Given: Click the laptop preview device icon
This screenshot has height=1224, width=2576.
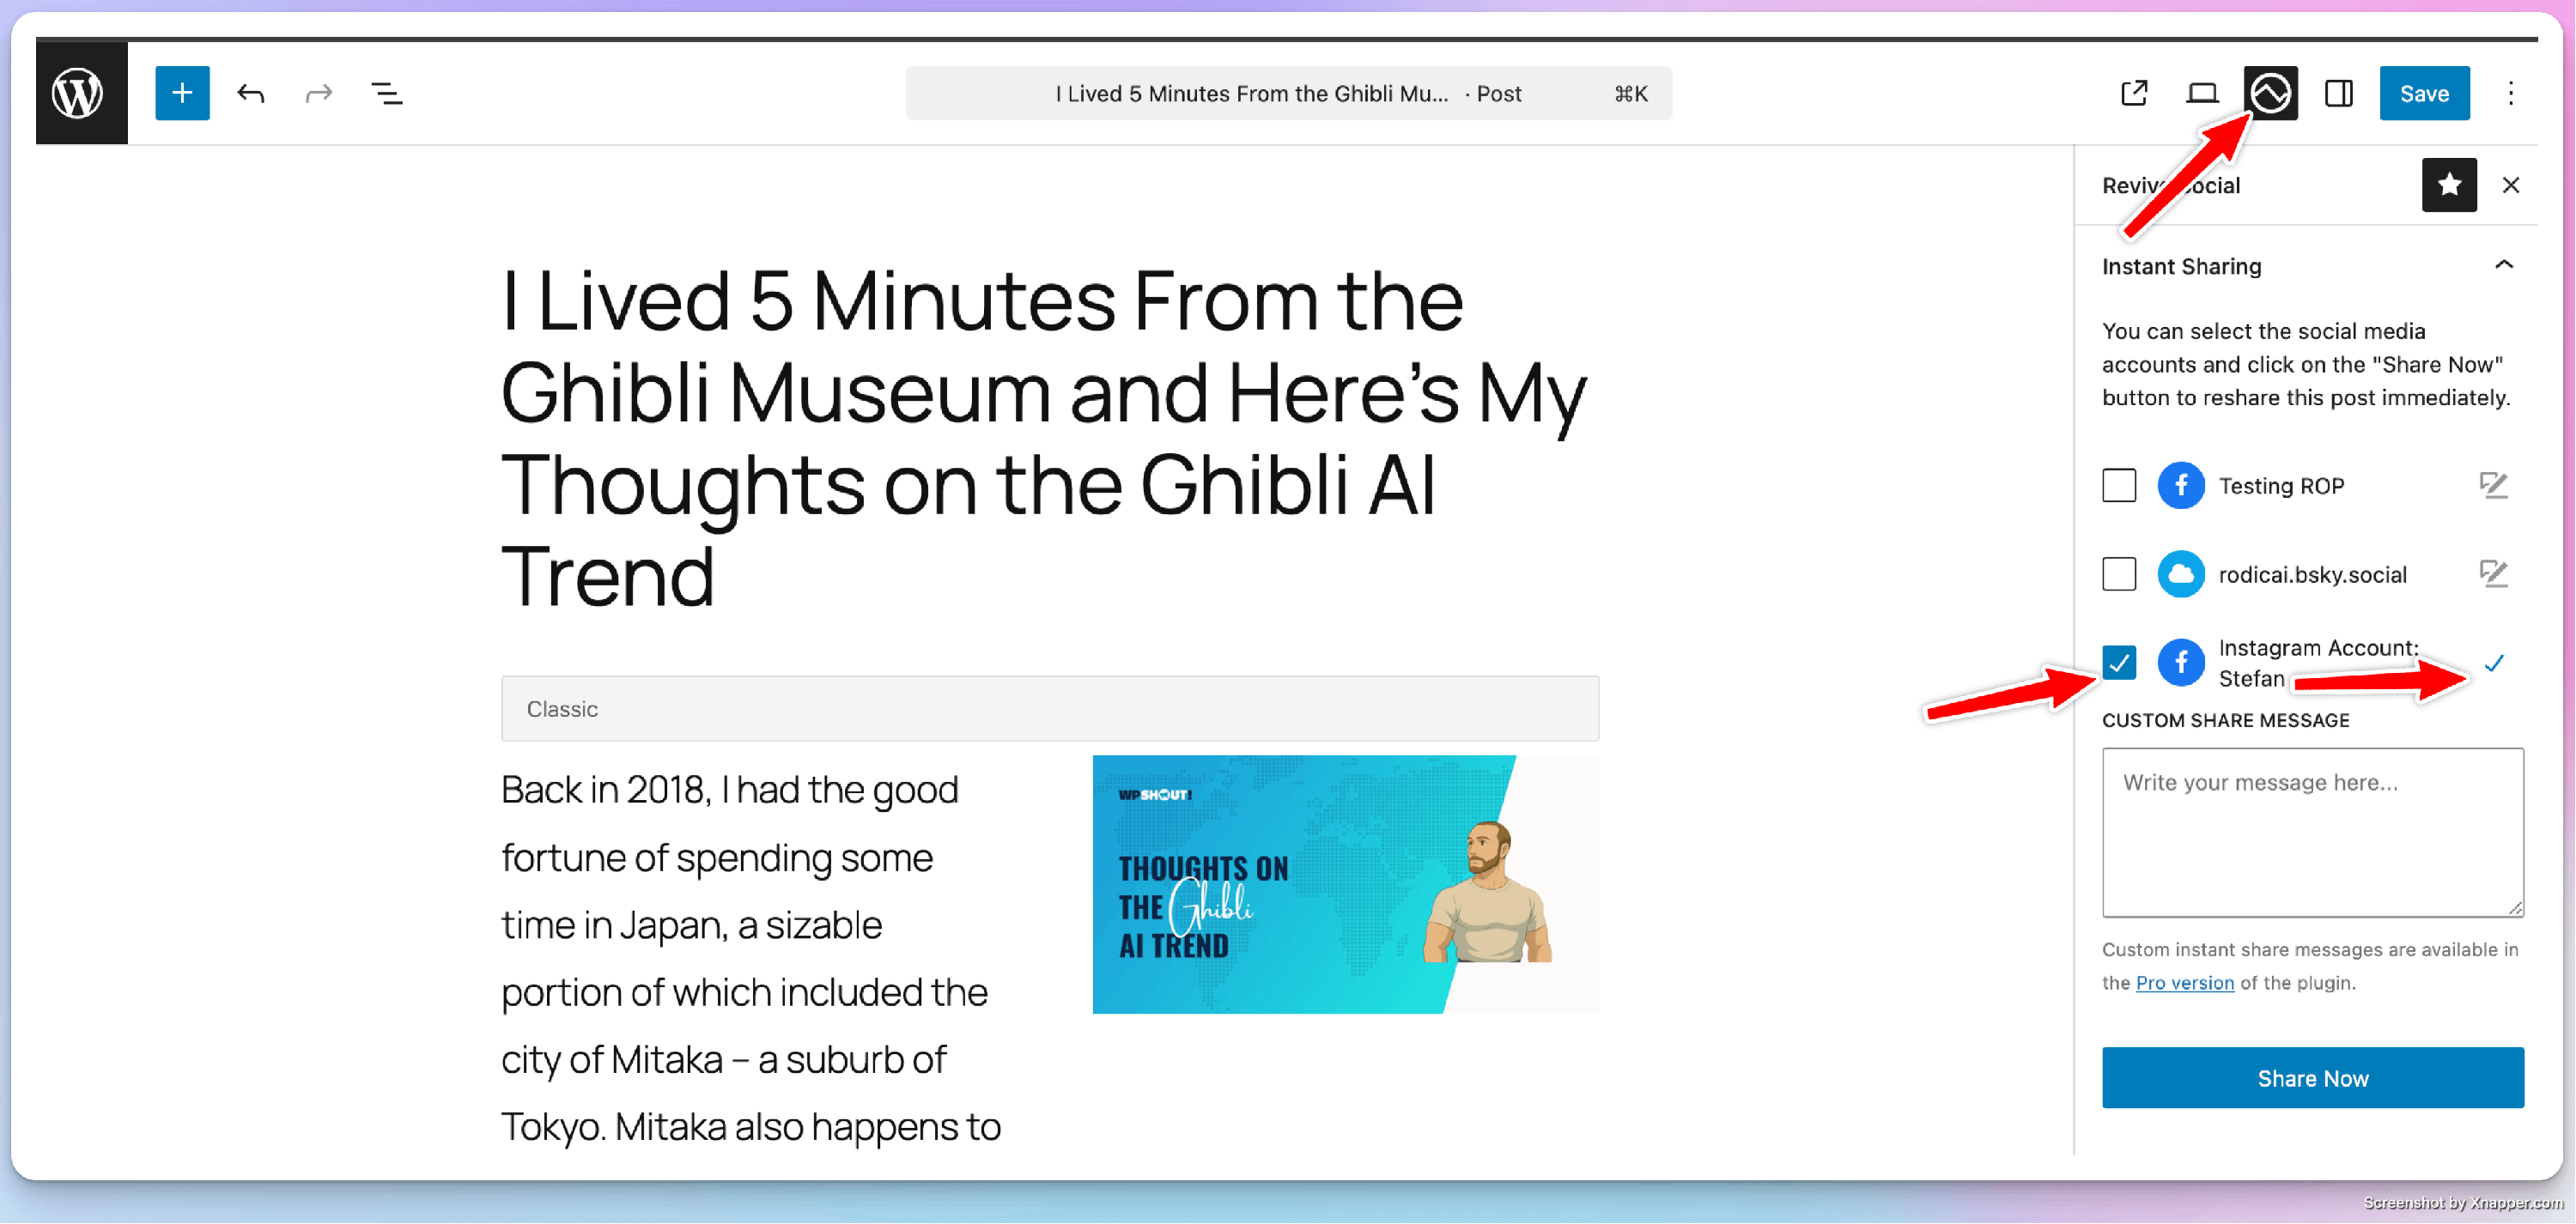Looking at the screenshot, I should point(2202,93).
